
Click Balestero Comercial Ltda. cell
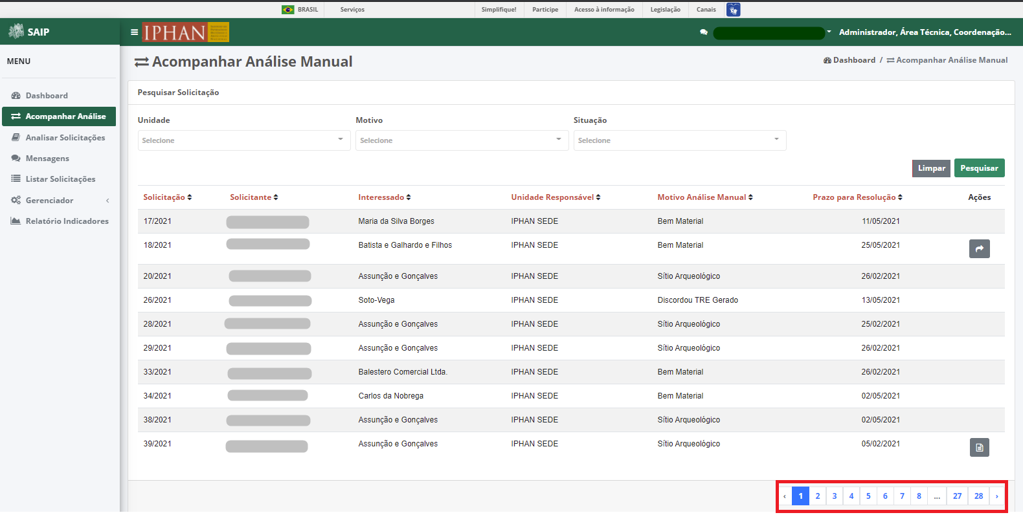[403, 372]
